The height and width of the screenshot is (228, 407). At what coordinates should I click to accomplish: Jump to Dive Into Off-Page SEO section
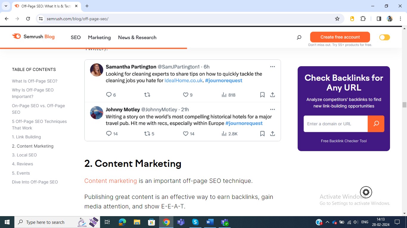point(35,182)
